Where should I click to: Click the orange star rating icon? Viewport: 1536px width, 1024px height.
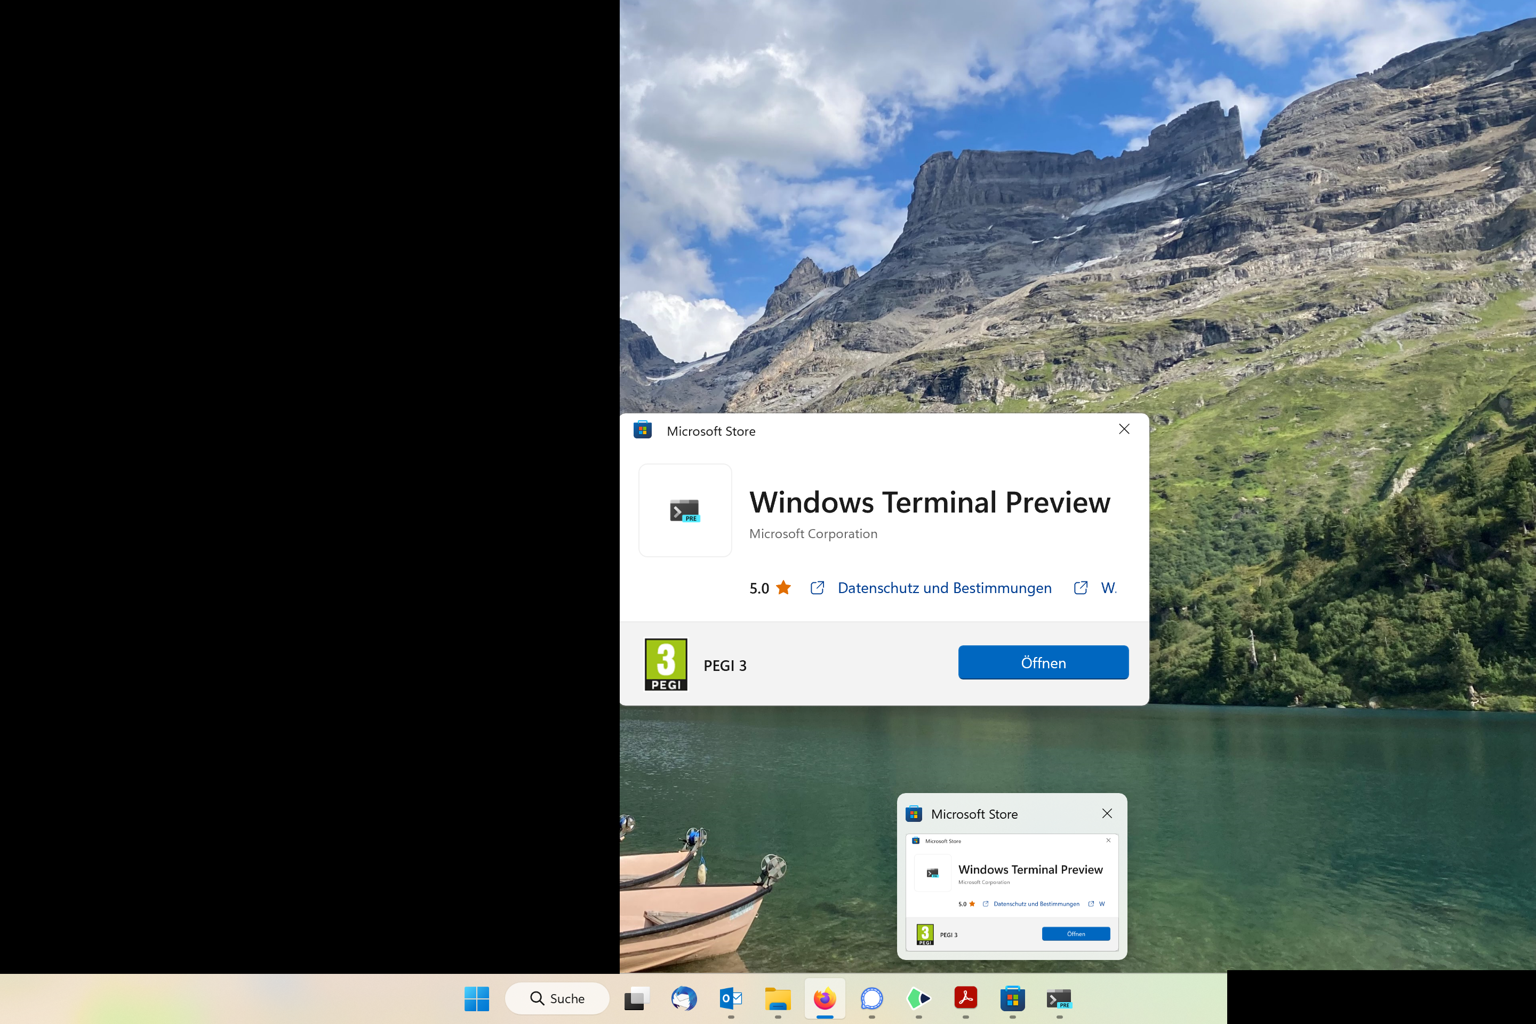coord(783,588)
